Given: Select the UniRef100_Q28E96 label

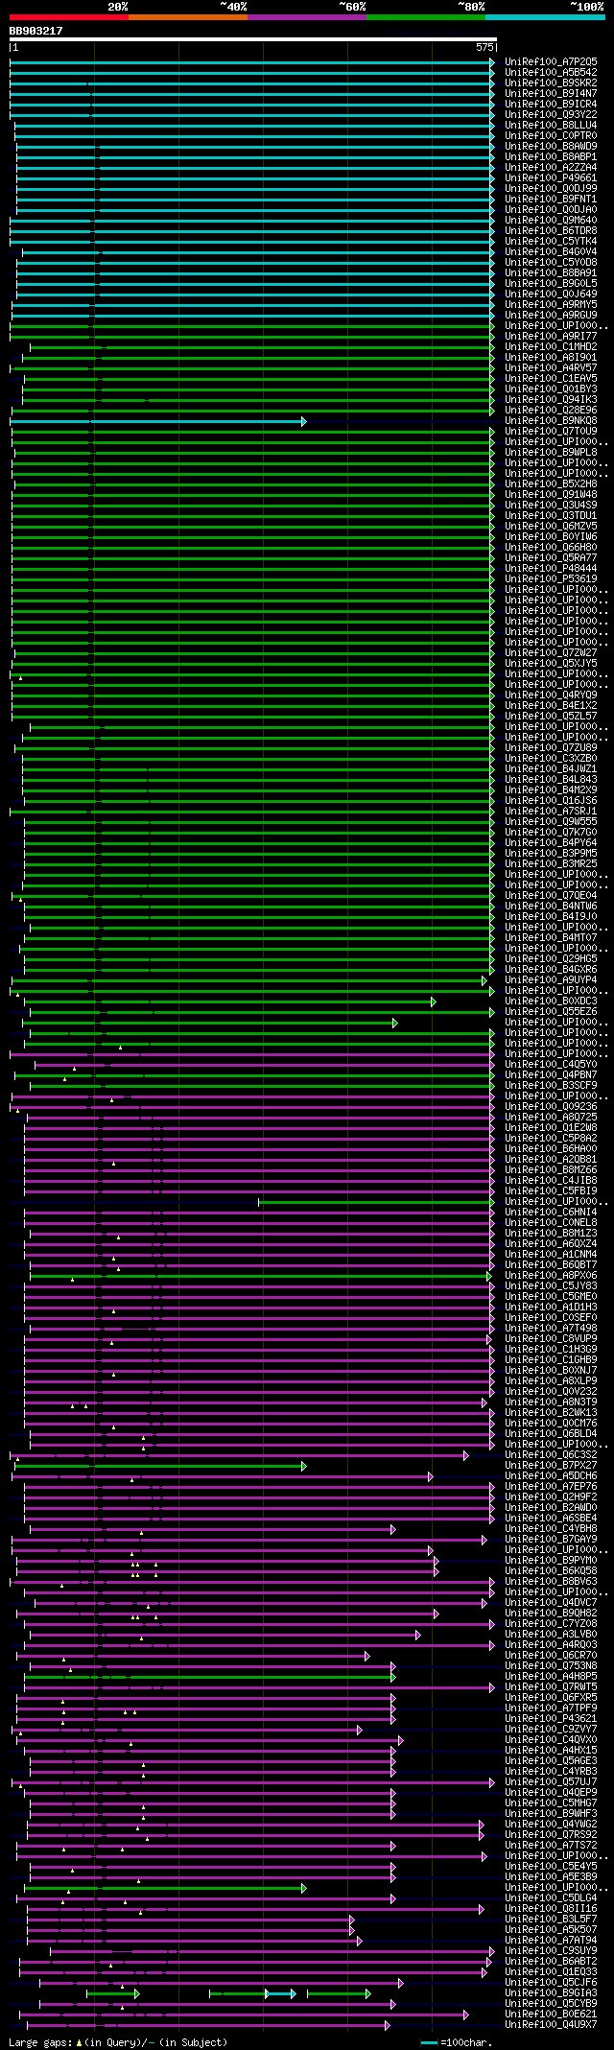Looking at the screenshot, I should click(551, 410).
